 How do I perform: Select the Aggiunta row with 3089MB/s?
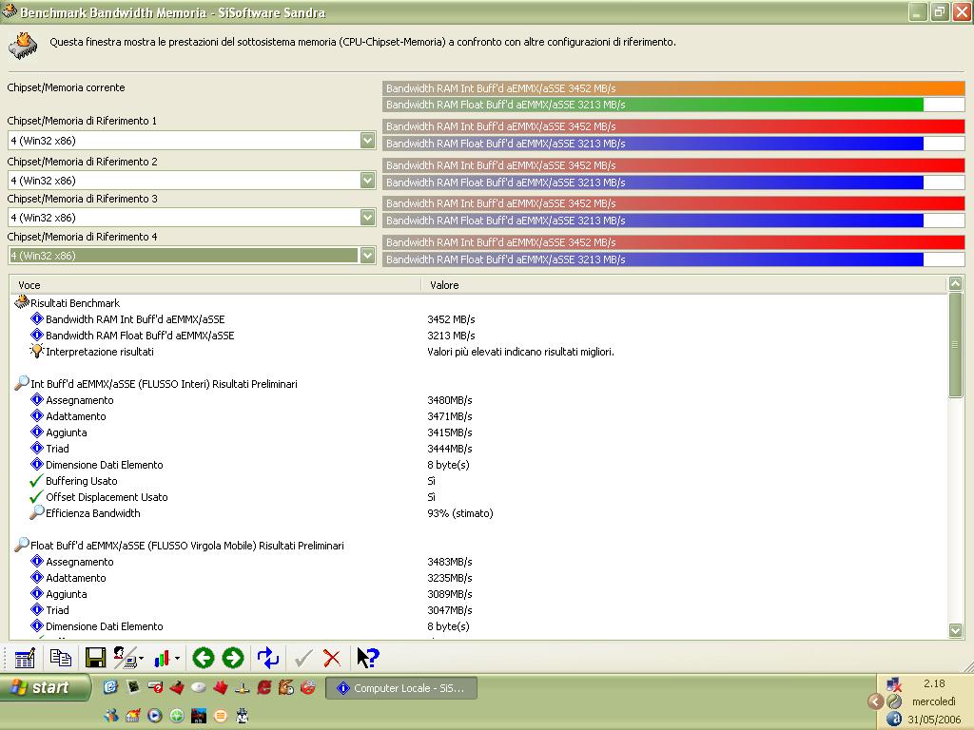click(x=66, y=593)
